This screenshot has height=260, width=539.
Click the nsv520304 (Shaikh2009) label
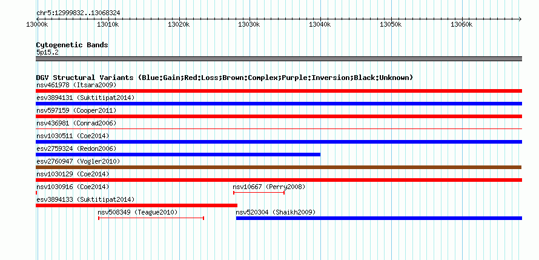pyautogui.click(x=276, y=212)
